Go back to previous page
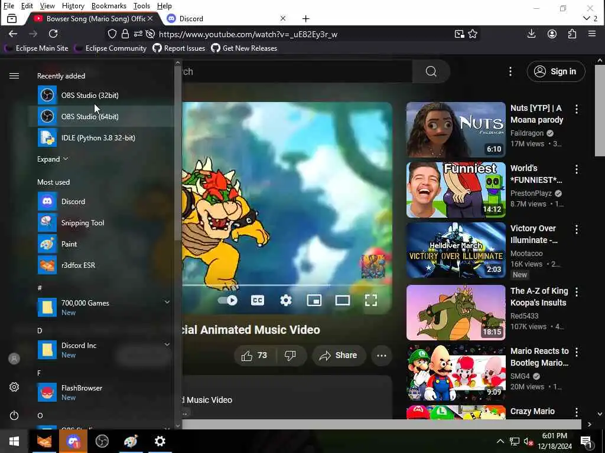 point(13,34)
